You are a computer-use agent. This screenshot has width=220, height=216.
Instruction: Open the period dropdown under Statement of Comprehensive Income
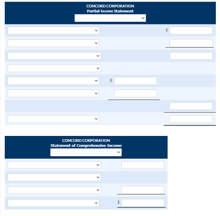pyautogui.click(x=86, y=152)
